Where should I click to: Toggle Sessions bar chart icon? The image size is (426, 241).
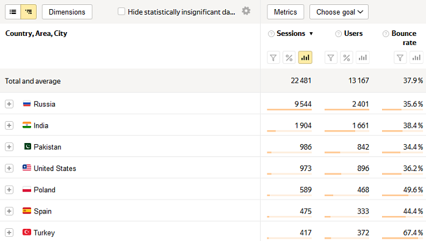point(305,58)
